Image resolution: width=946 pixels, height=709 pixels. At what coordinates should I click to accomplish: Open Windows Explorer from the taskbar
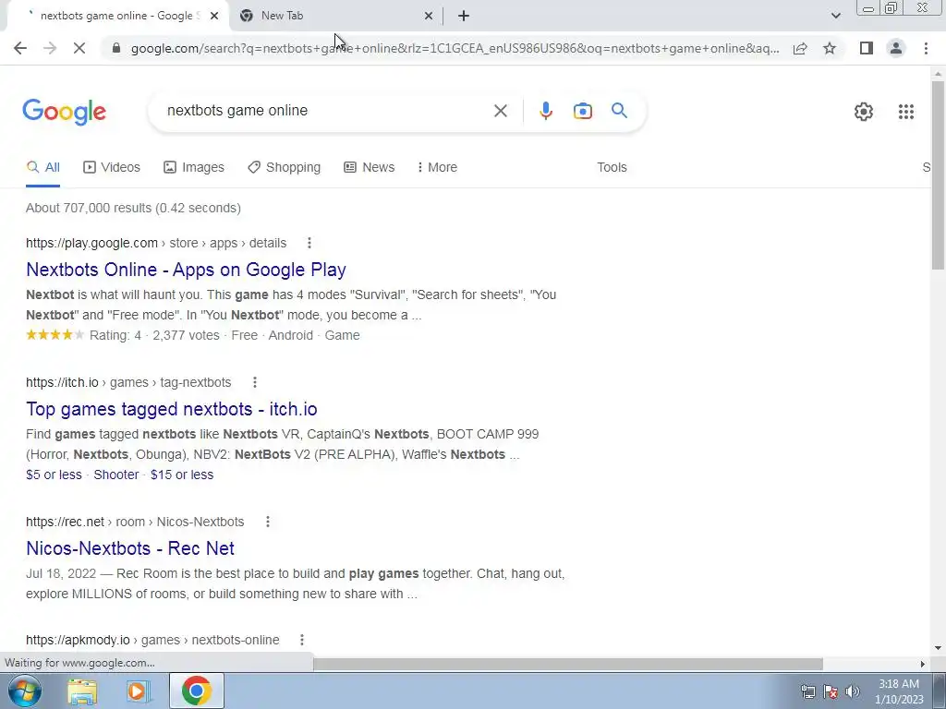click(x=82, y=691)
